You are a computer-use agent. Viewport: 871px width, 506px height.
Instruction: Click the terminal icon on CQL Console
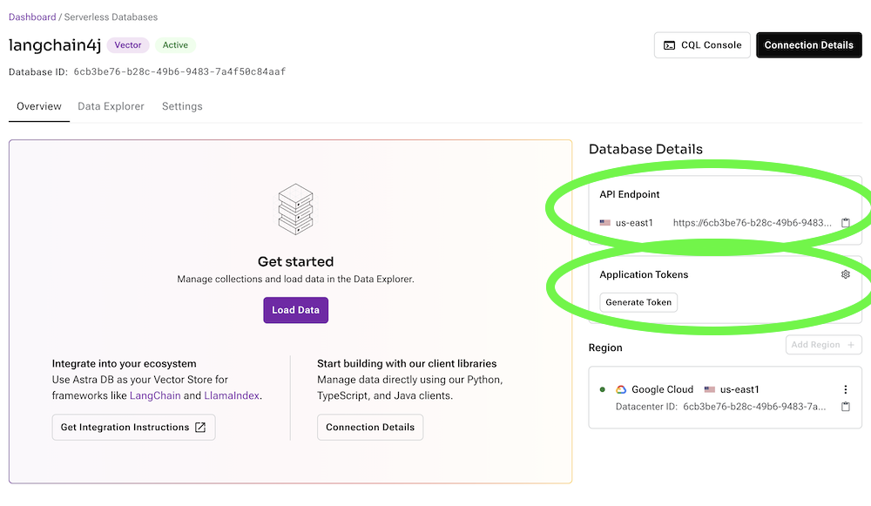[669, 45]
